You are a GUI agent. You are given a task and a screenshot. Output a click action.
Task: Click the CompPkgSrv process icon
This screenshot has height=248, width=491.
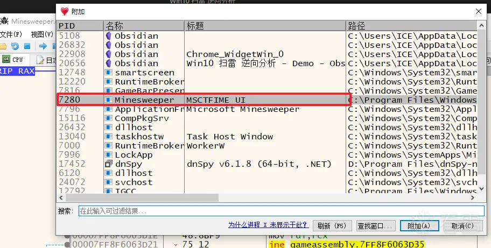coord(108,118)
